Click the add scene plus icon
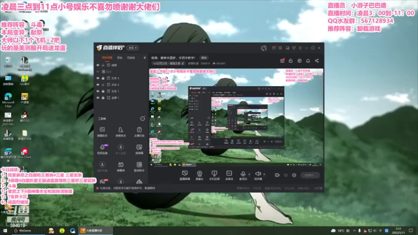 click(x=145, y=57)
